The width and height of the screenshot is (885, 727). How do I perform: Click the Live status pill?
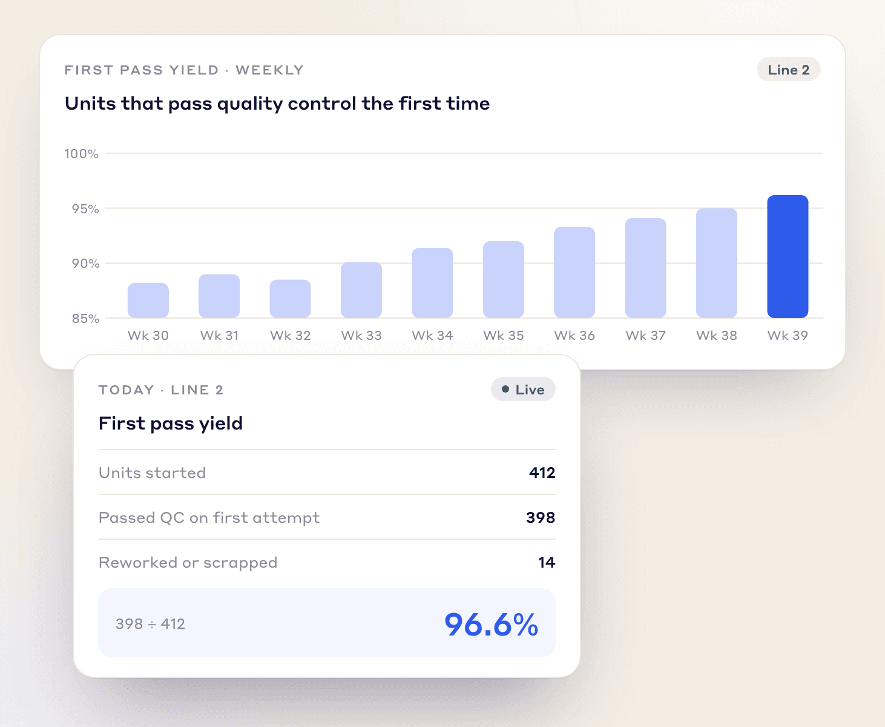click(523, 390)
